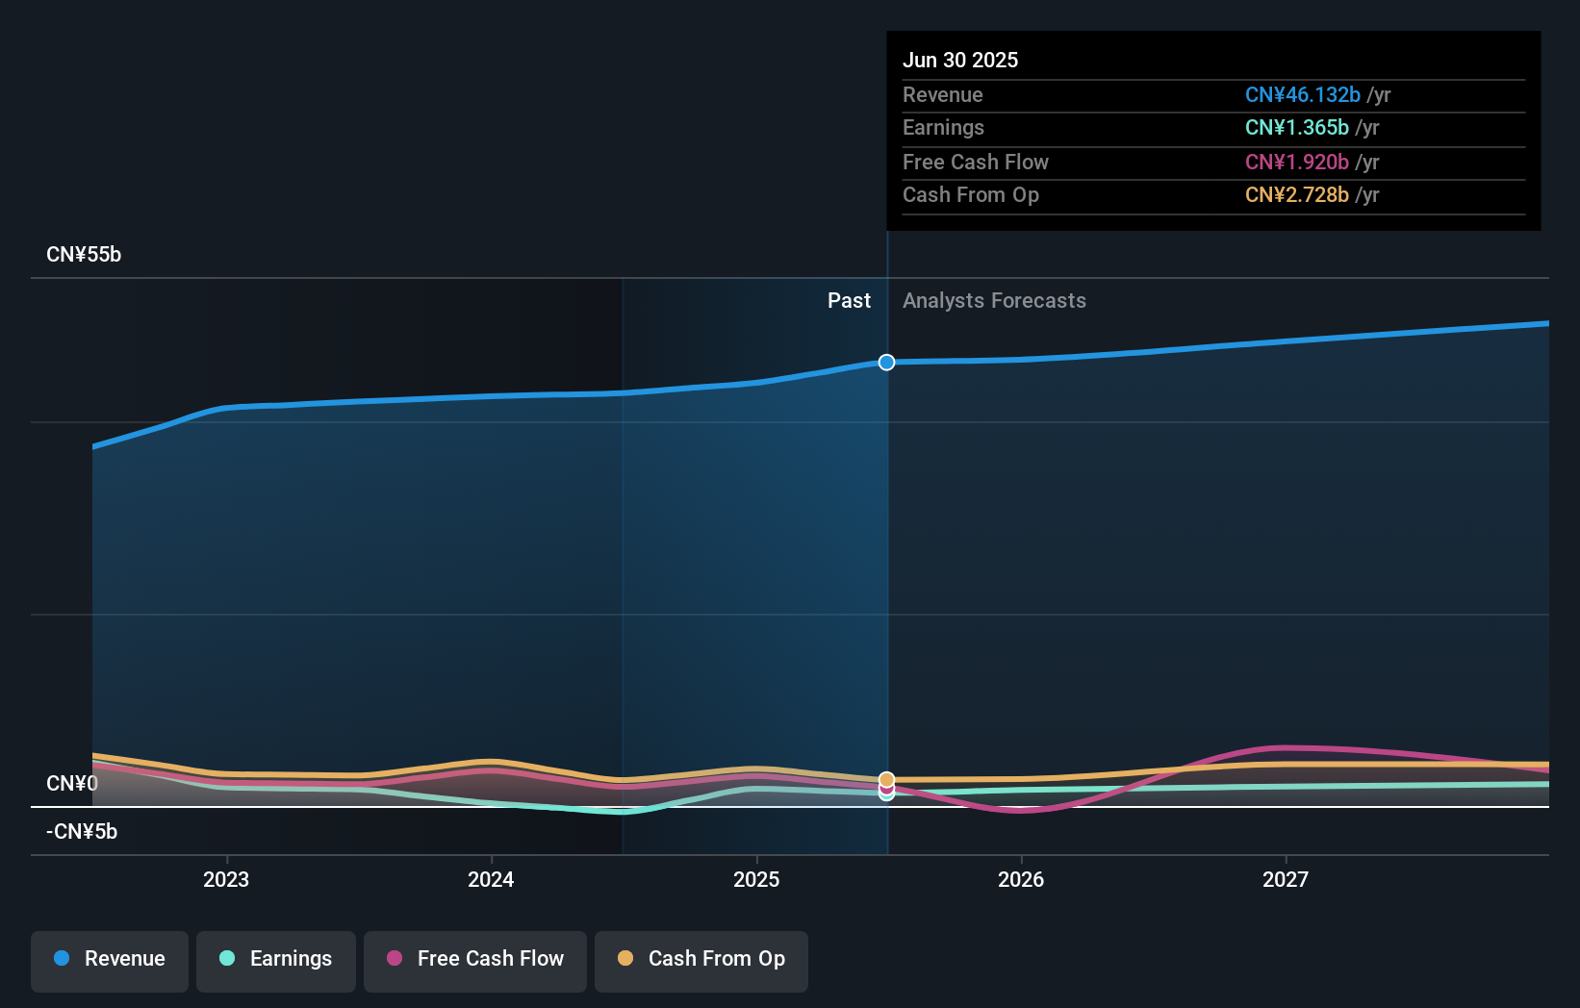The width and height of the screenshot is (1580, 1008).
Task: Click the orange Cash From Op marker on the chart
Action: [886, 779]
